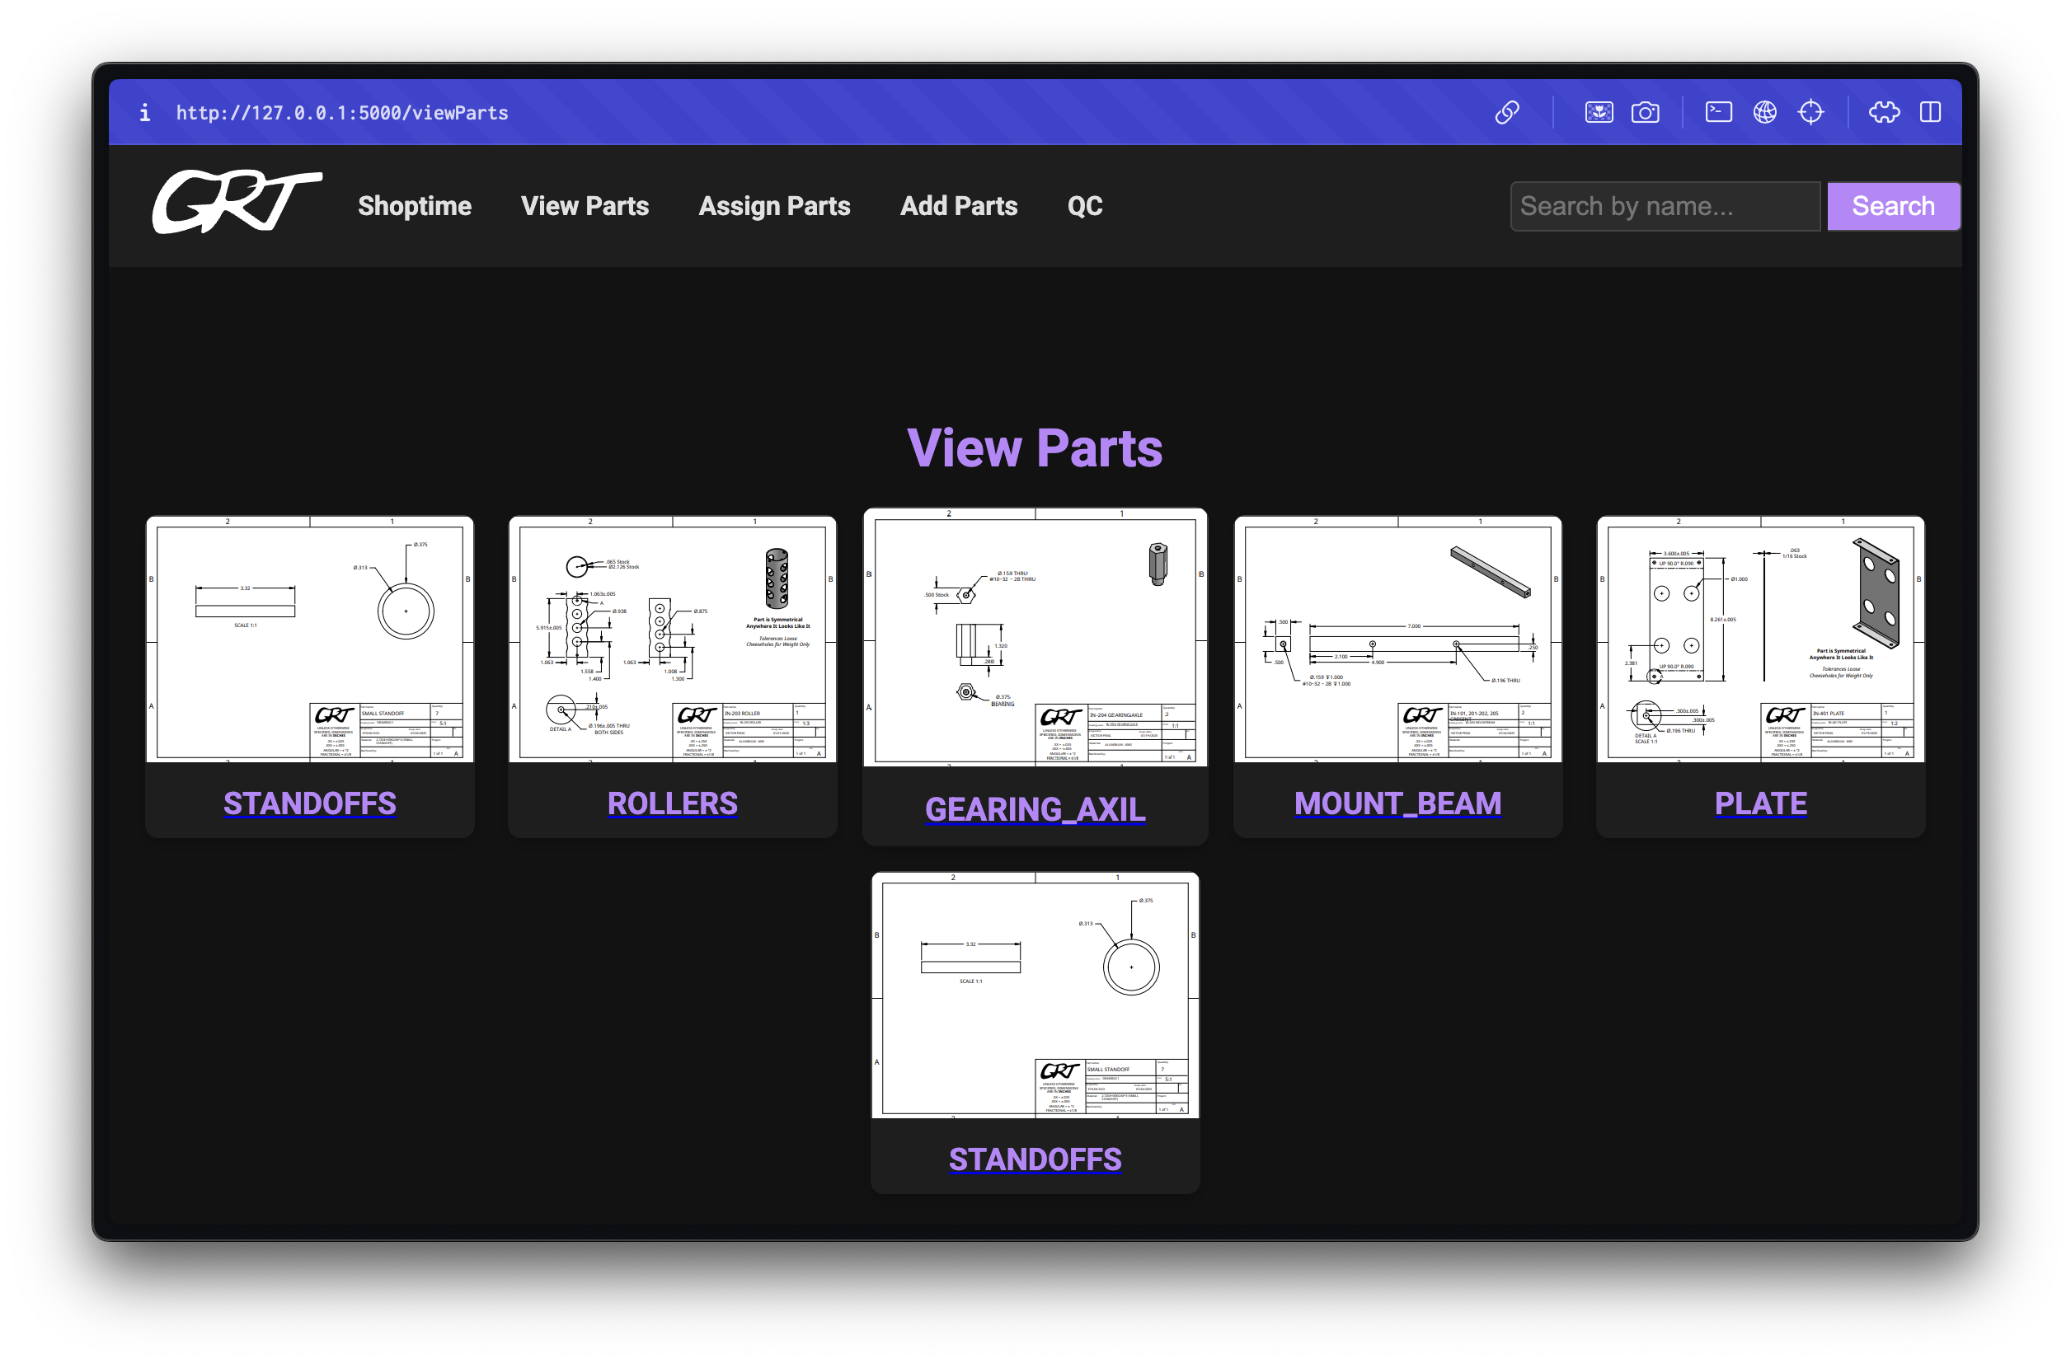This screenshot has width=2071, height=1363.
Task: Click the transparent background image icon
Action: click(1599, 112)
